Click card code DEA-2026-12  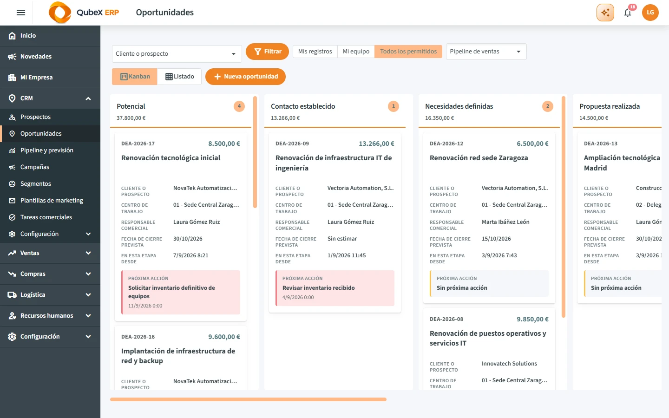[x=446, y=144]
